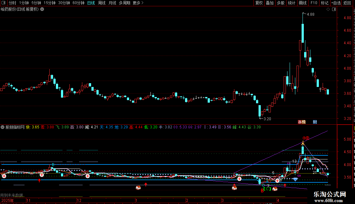This screenshot has height=204, width=355.
Task: Click the panel layout icon at top-left
Action: (3, 3)
